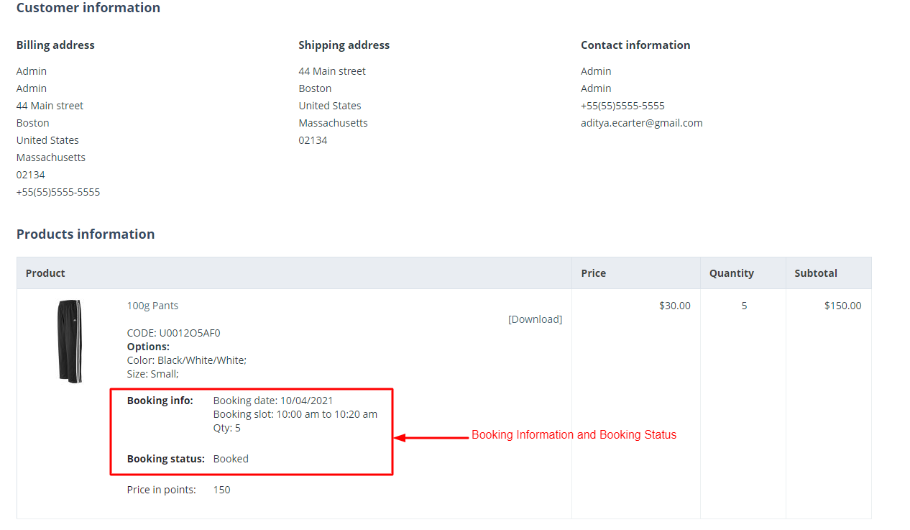Screen dimensions: 910x530
Task: Click the Contact information heading
Action: pos(635,45)
